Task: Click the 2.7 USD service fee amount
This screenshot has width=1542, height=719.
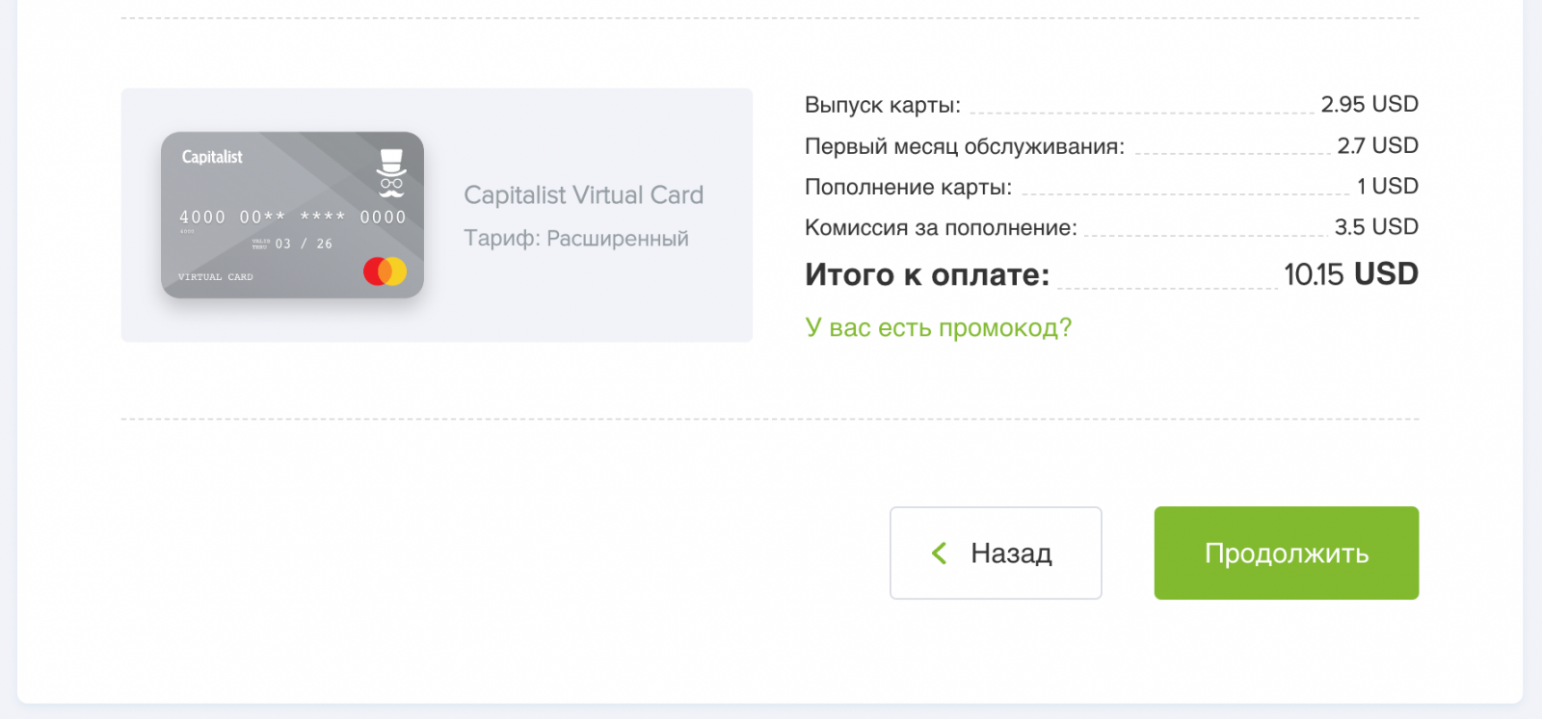Action: coord(1377,145)
